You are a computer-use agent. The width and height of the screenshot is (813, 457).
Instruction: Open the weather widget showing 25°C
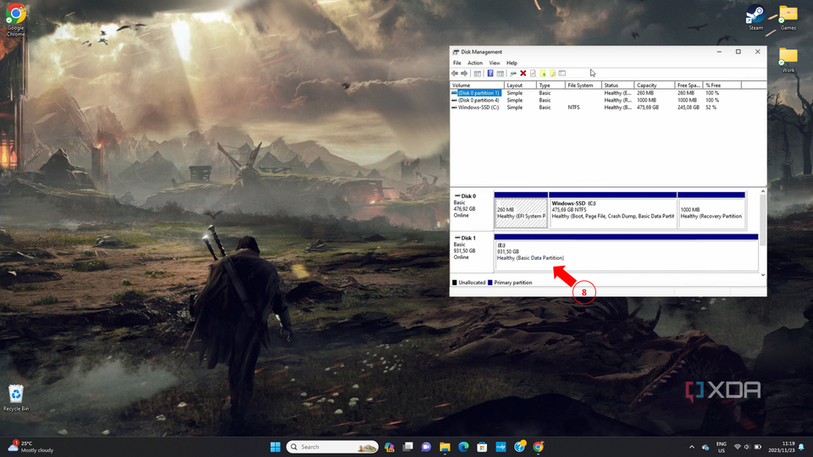[31, 447]
